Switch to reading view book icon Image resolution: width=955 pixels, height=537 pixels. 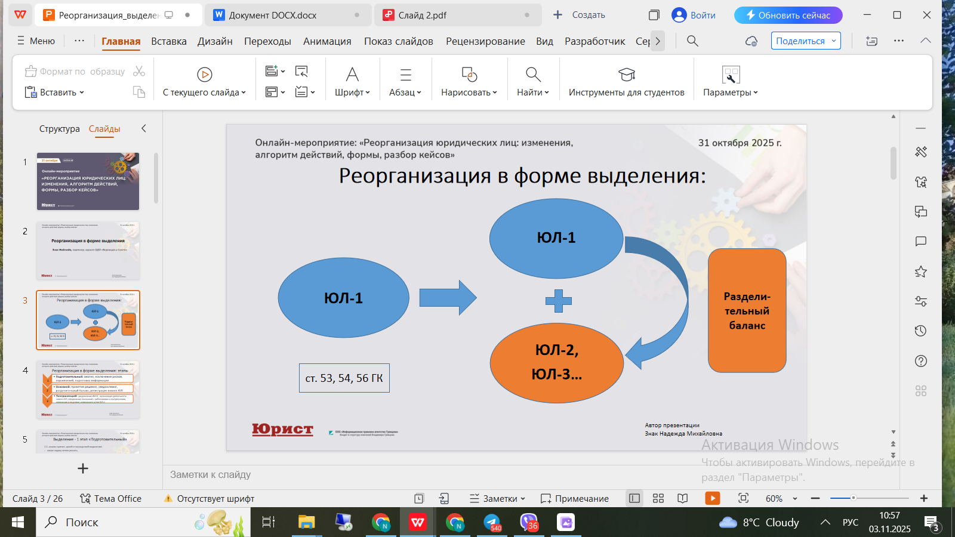[683, 498]
